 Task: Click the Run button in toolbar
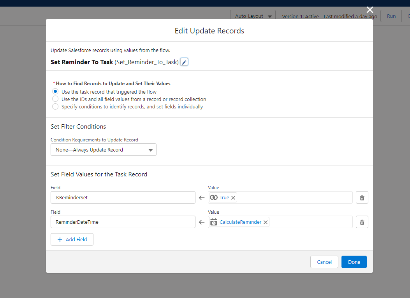pos(391,16)
